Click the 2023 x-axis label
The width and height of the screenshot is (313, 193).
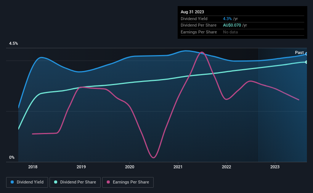click(x=275, y=167)
